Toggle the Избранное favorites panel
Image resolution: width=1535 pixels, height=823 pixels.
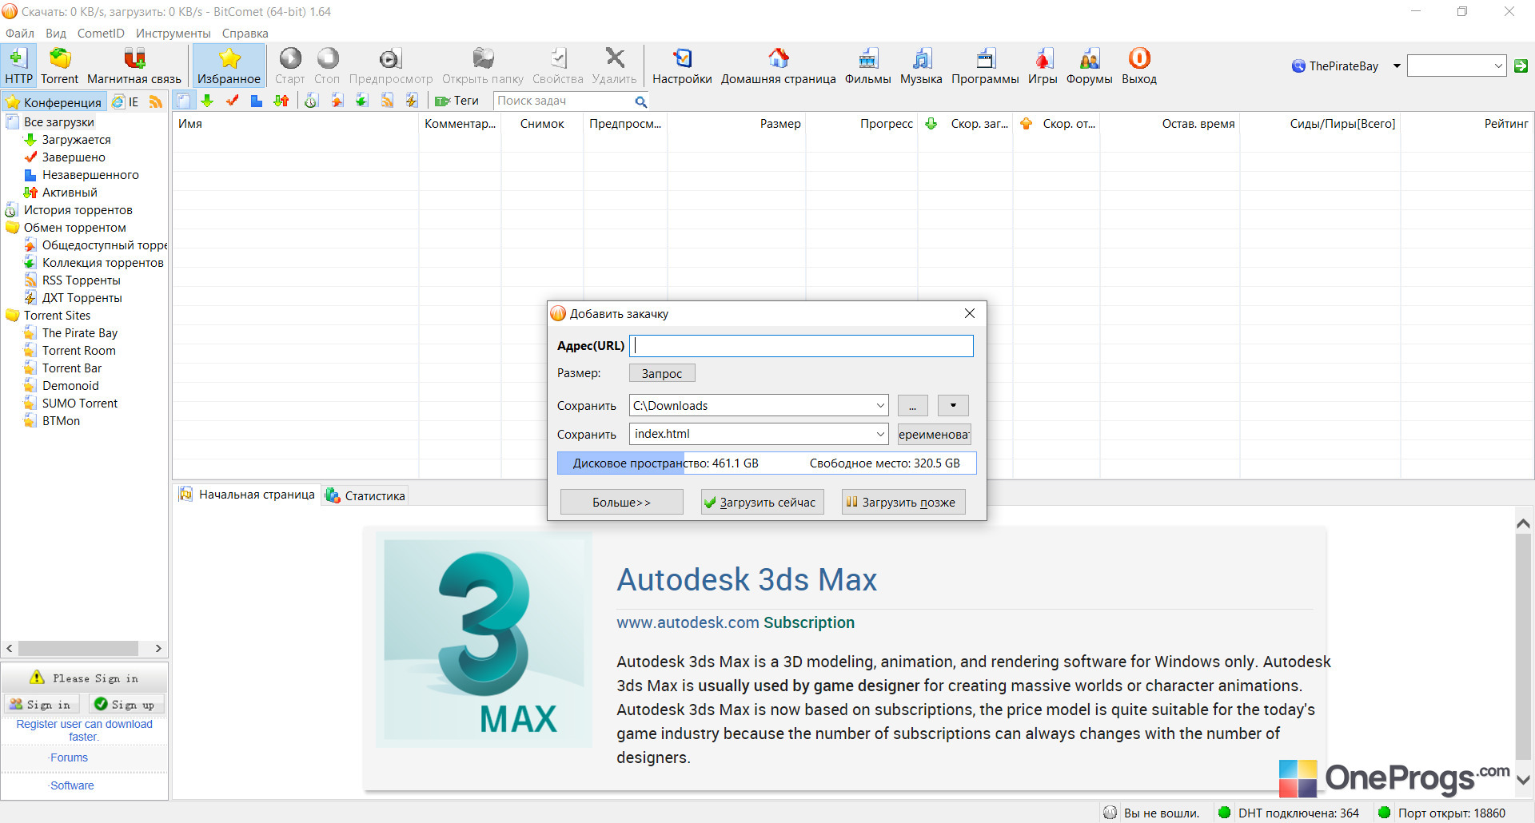pos(229,66)
